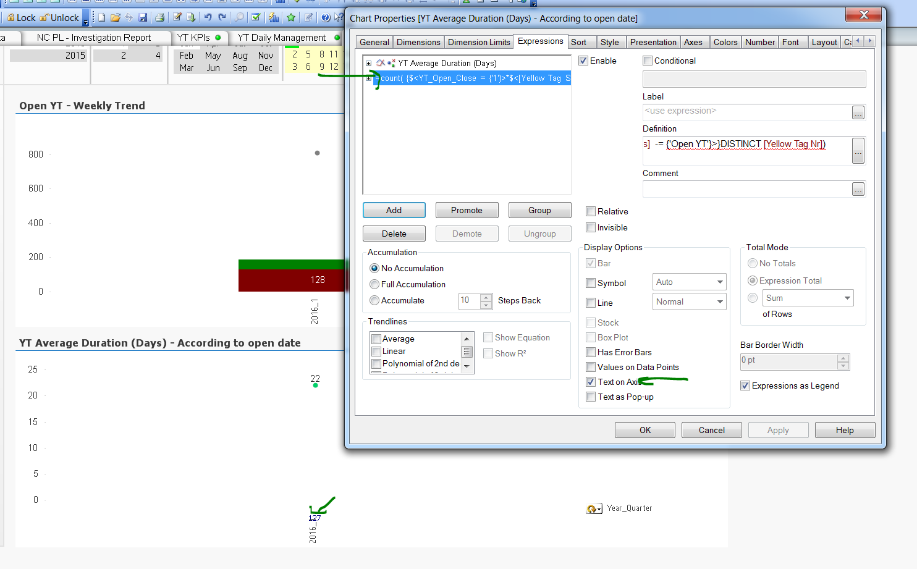917x569 pixels.
Task: Enable Values on Data Points
Action: tap(591, 367)
